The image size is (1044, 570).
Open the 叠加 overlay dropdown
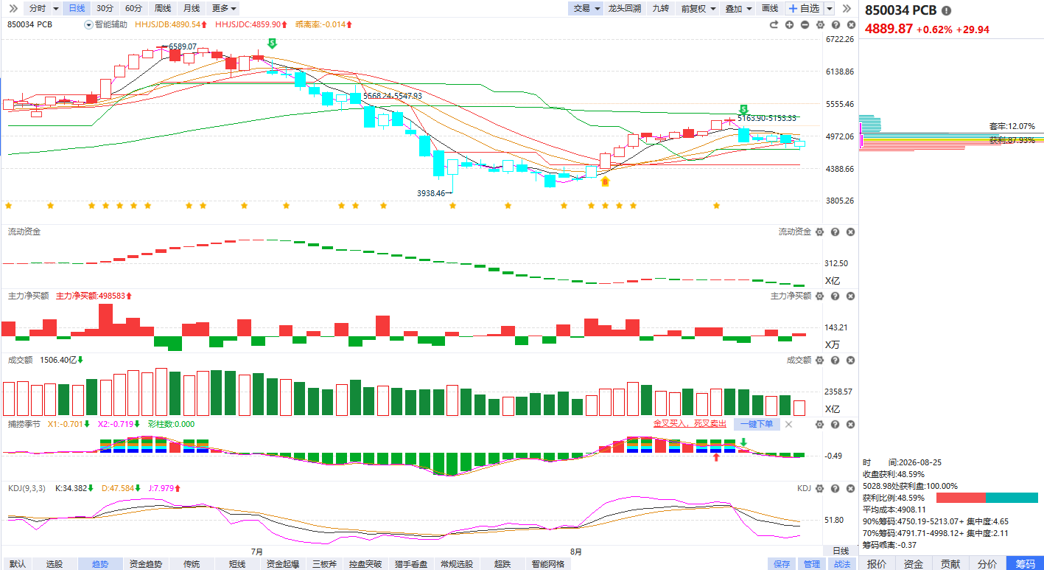pyautogui.click(x=738, y=8)
